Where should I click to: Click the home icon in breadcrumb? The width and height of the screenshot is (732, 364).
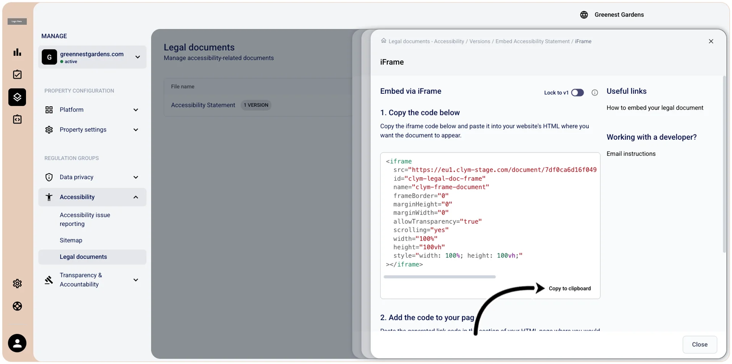click(x=383, y=41)
